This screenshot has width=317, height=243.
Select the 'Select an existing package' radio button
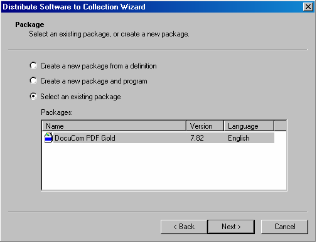coord(33,96)
